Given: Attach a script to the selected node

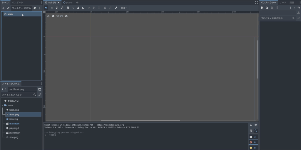Looking at the screenshot, I should coord(35,8).
